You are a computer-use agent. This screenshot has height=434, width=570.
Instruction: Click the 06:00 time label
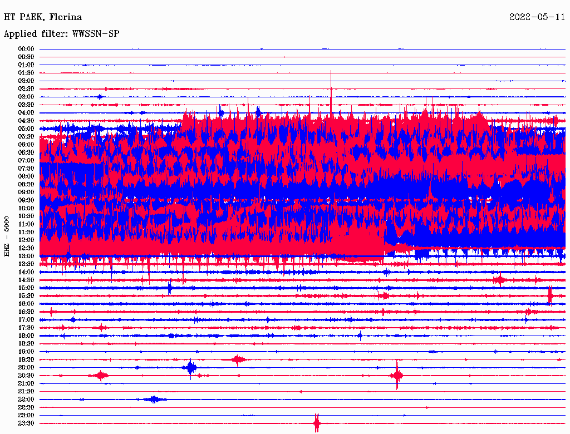coord(26,145)
